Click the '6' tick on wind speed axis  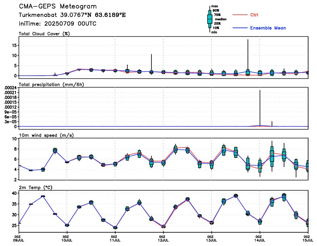[x=16, y=159]
